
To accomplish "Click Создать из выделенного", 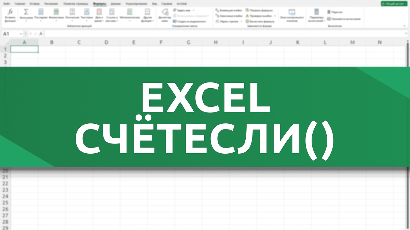I will click(x=189, y=21).
